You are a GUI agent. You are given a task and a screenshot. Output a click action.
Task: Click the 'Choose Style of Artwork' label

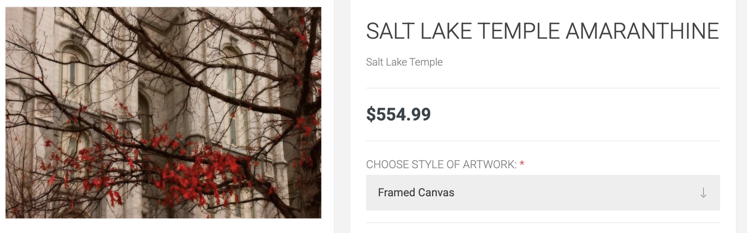point(441,164)
